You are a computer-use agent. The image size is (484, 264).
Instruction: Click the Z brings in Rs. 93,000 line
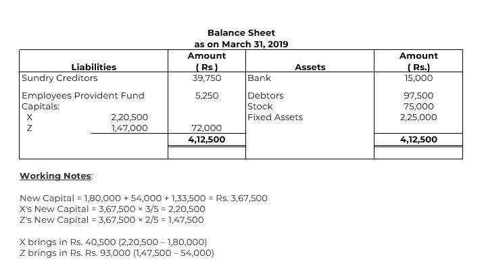tap(117, 253)
